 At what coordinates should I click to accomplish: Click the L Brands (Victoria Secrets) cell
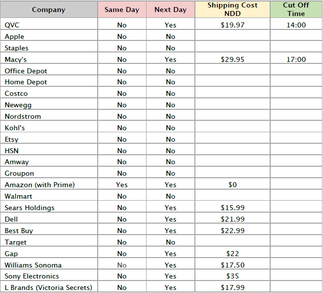click(x=49, y=288)
